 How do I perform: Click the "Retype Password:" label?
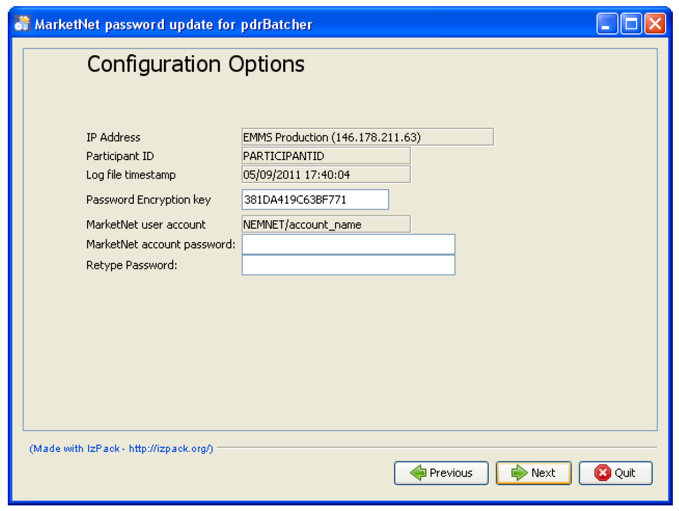(x=132, y=266)
